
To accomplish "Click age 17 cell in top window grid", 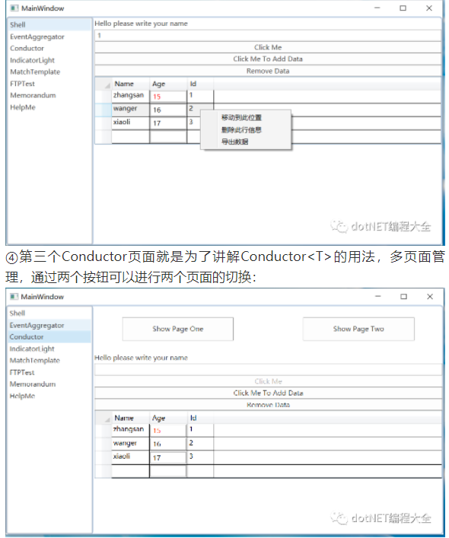I will [x=168, y=123].
